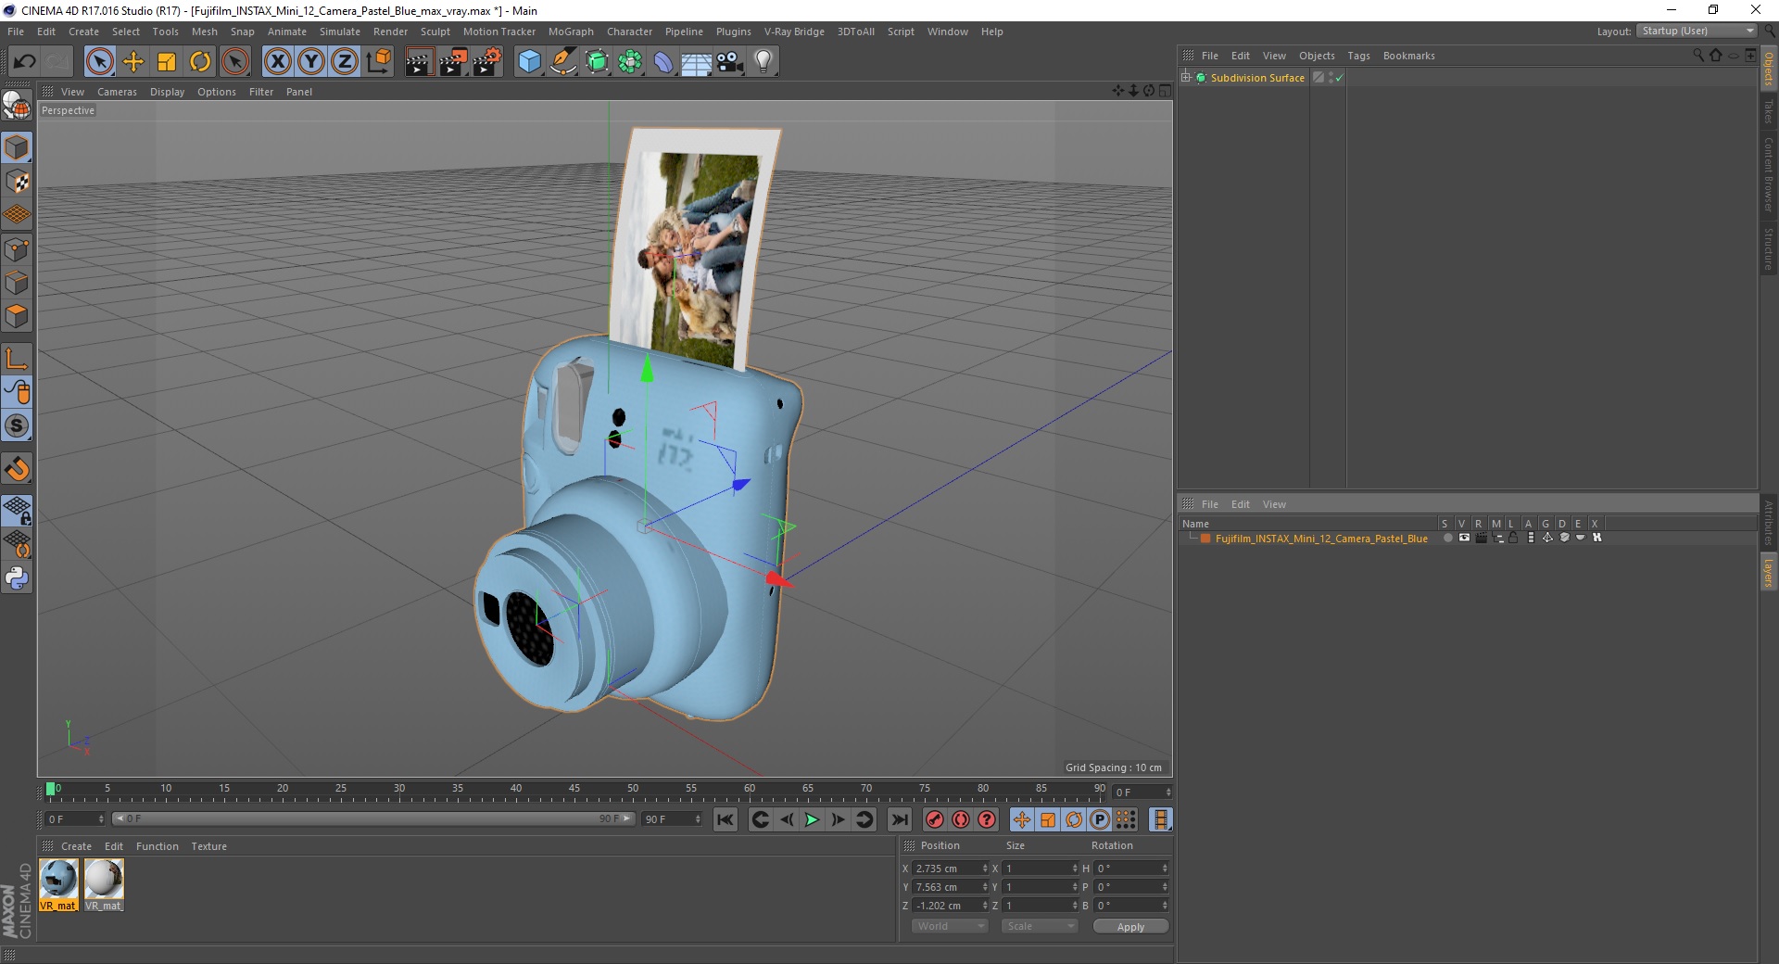Select Polygons mode icon
This screenshot has width=1779, height=964.
coord(17,316)
